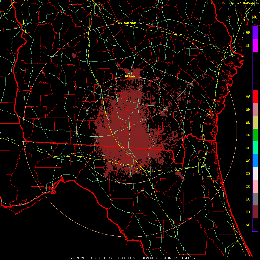Click the HA red legend swatch
This screenshot has height=260, width=260.
[x=255, y=96]
